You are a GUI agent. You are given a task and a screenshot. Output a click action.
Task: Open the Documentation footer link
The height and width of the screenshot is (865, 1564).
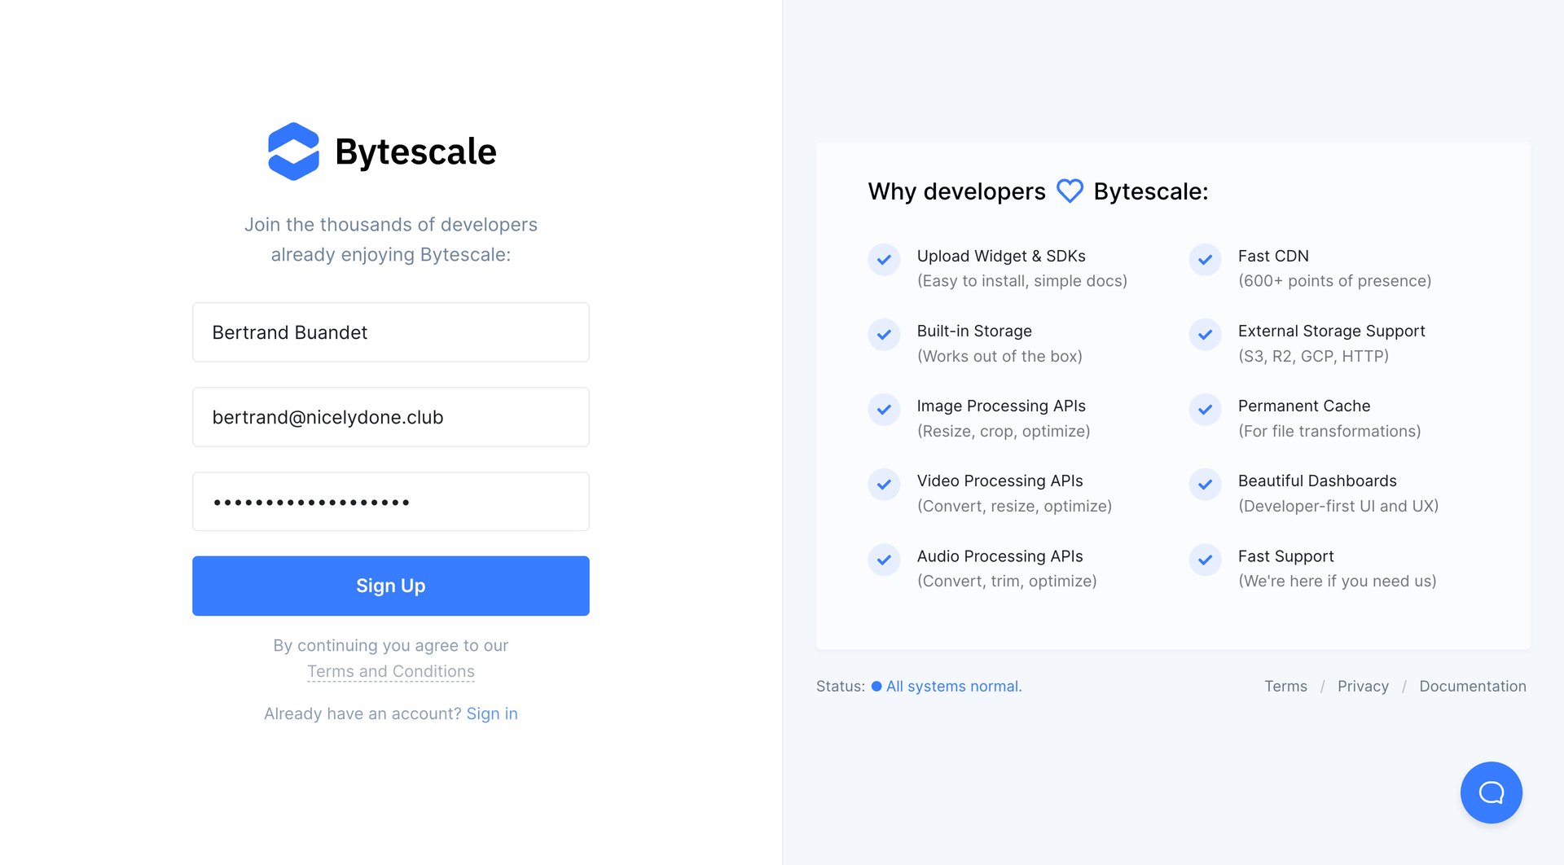pyautogui.click(x=1473, y=686)
